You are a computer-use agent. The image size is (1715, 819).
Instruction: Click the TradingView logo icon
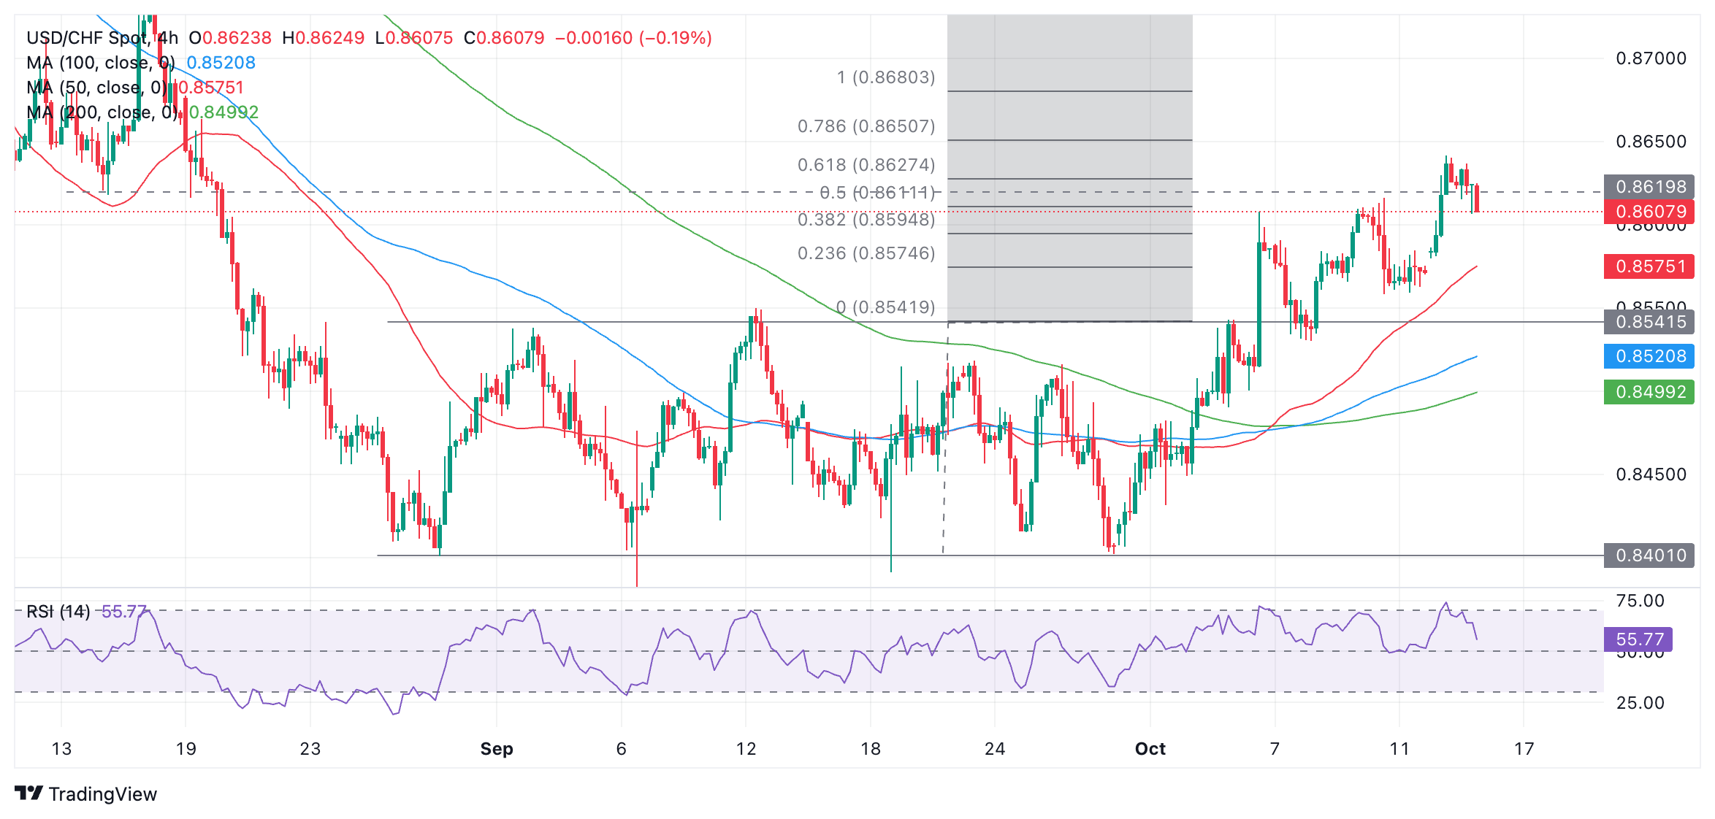click(x=28, y=793)
